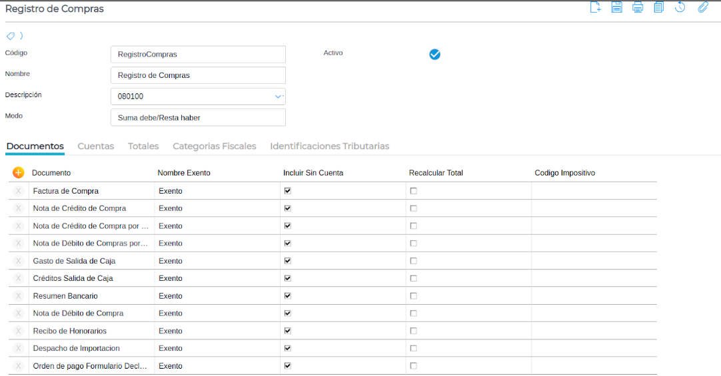721x376 pixels.
Task: Uncheck Incluir Sin Cuenta for Resumen Bancario
Action: 288,295
